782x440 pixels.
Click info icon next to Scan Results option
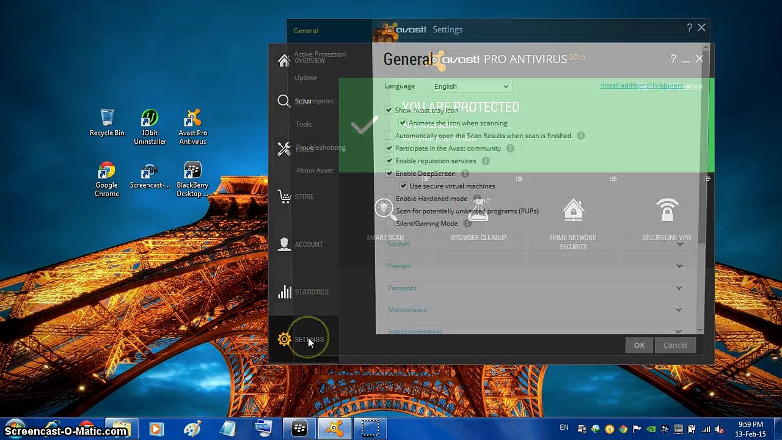580,136
